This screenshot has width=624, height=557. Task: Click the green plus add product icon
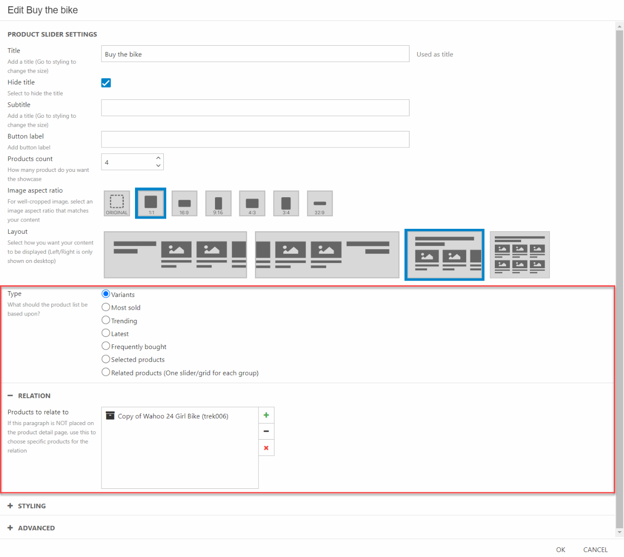click(266, 415)
